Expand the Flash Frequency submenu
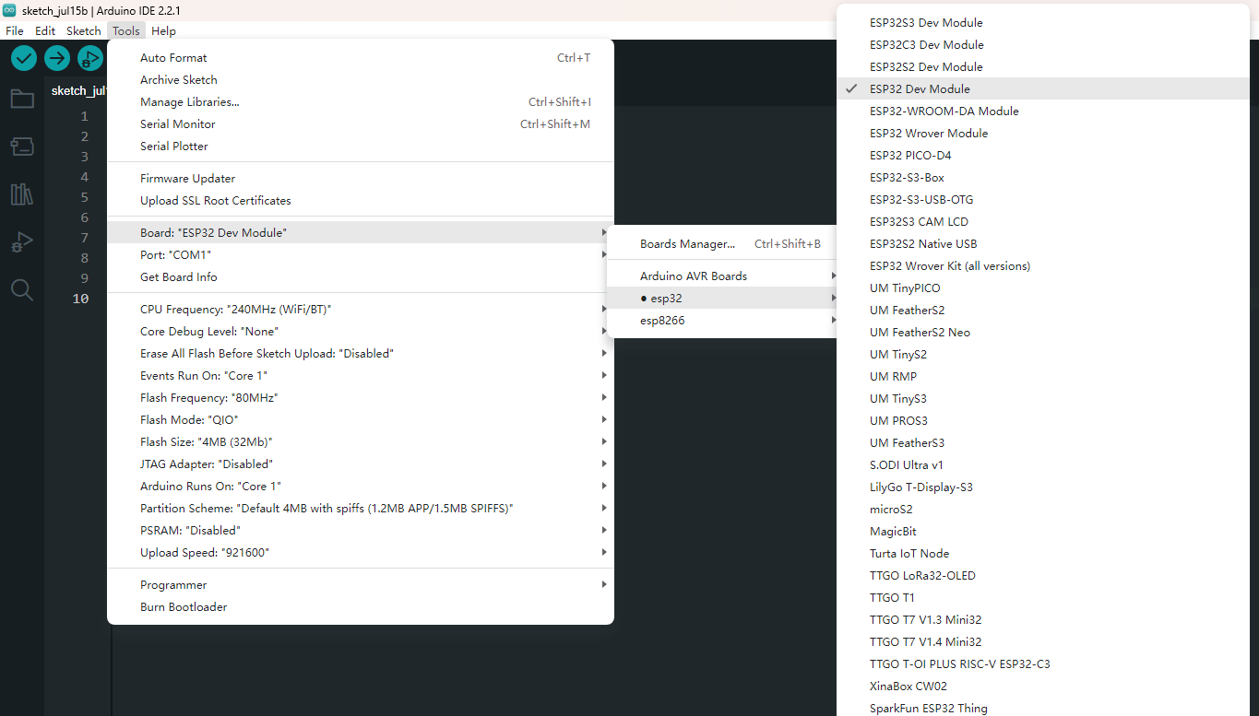The width and height of the screenshot is (1259, 716). tap(361, 398)
